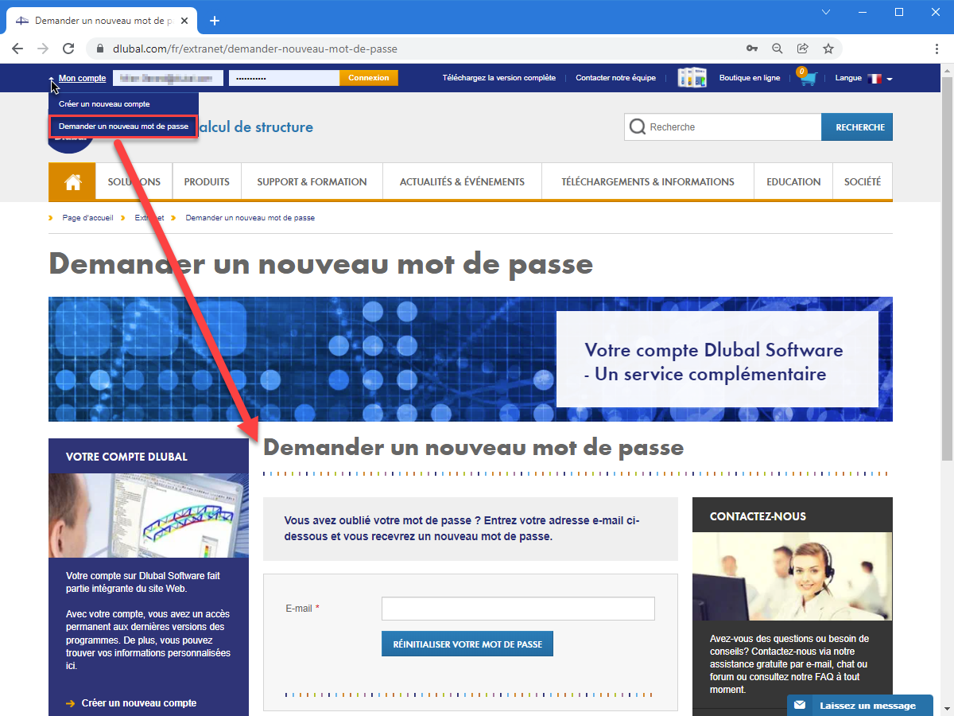954x716 pixels.
Task: Bookmark this page with the star icon
Action: (828, 49)
